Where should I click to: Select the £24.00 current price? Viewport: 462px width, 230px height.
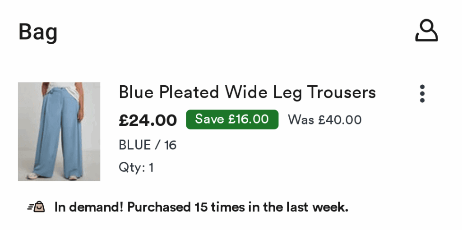tap(148, 120)
